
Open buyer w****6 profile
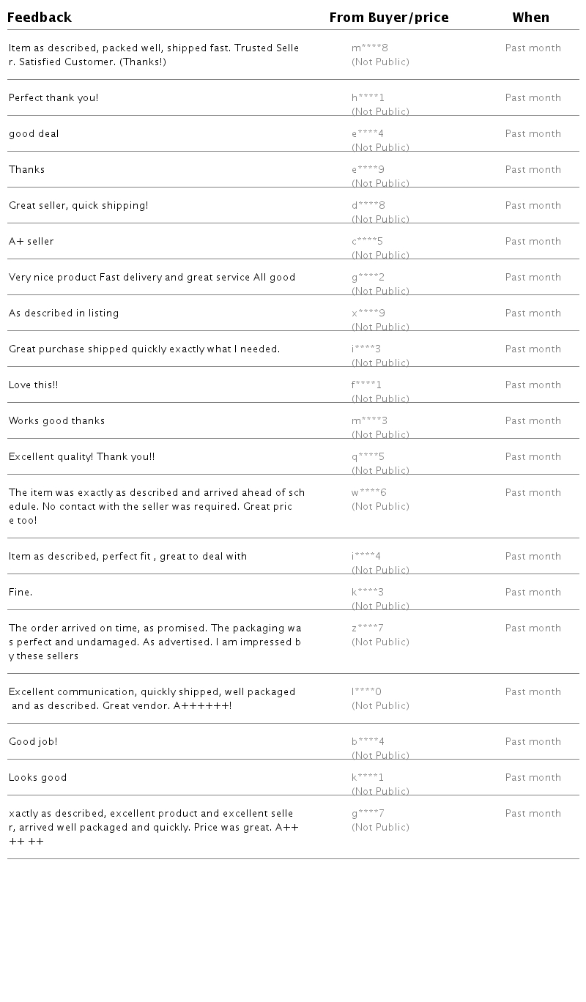pos(369,493)
